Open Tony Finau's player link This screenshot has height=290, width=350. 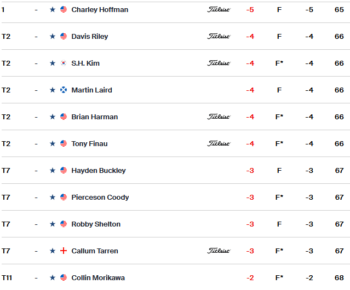tap(89, 144)
